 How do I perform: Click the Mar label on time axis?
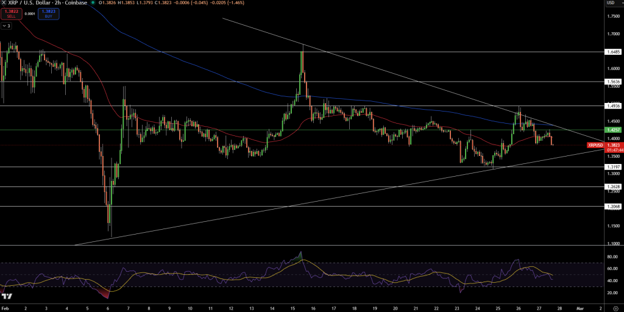click(580, 308)
